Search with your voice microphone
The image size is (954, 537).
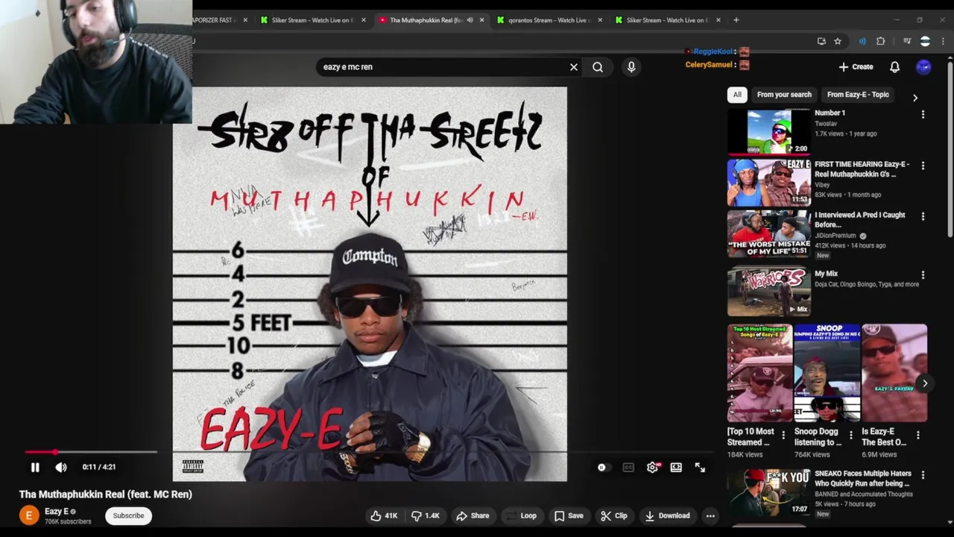pyautogui.click(x=631, y=67)
